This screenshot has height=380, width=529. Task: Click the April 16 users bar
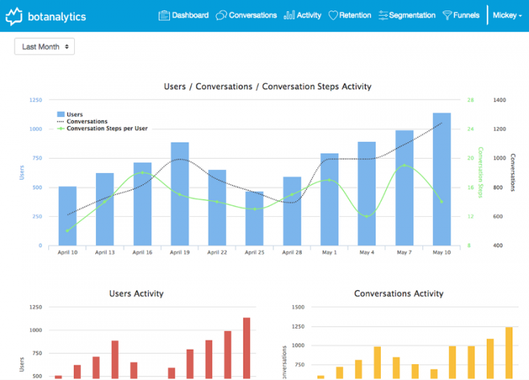142,204
